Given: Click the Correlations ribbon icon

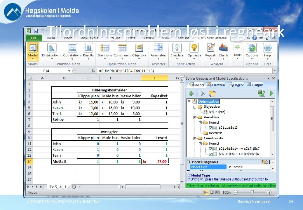Looking at the screenshot, I should 73,48.
